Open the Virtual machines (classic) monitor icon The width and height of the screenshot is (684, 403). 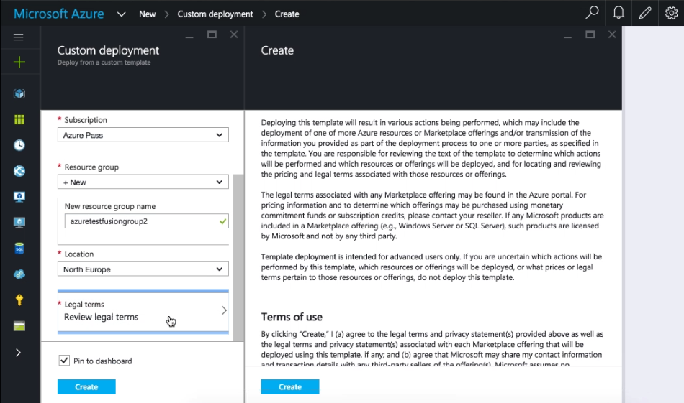click(19, 197)
